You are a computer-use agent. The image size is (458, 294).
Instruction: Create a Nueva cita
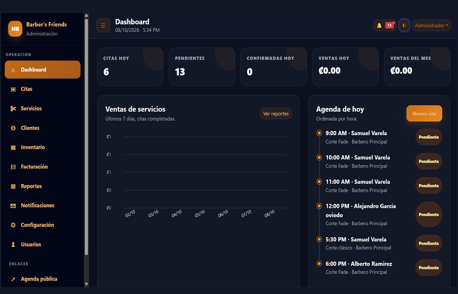pyautogui.click(x=424, y=114)
